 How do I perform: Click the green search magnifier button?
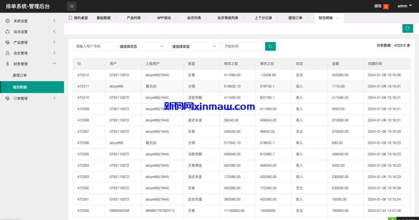coord(270,46)
